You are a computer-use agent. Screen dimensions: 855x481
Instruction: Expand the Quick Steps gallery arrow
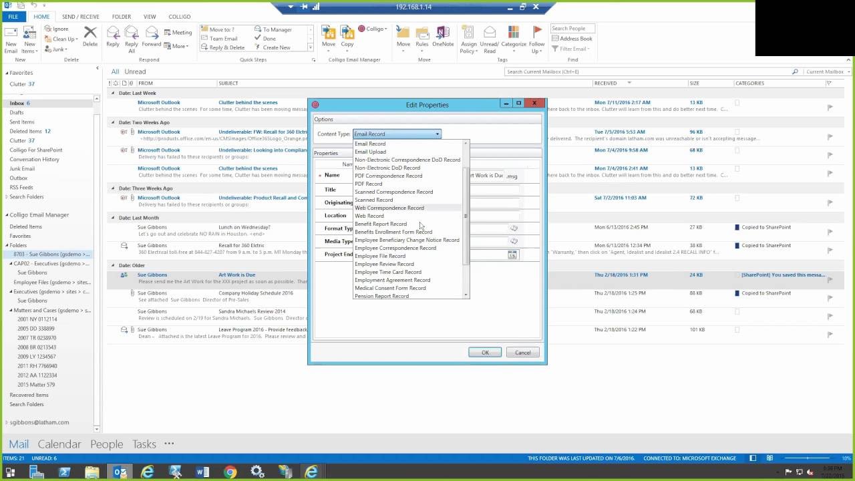pos(311,48)
